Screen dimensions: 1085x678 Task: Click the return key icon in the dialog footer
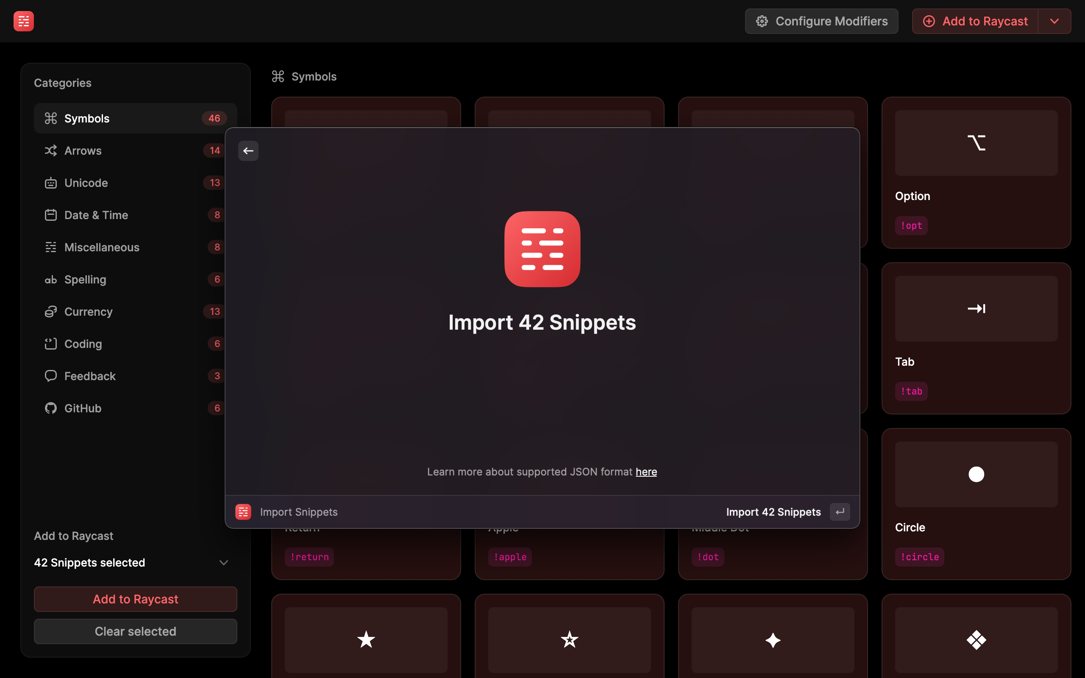coord(840,511)
